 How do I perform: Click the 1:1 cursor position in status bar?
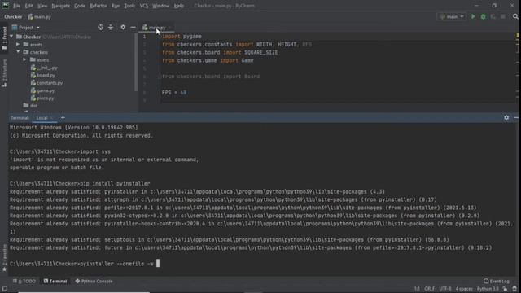point(417,289)
